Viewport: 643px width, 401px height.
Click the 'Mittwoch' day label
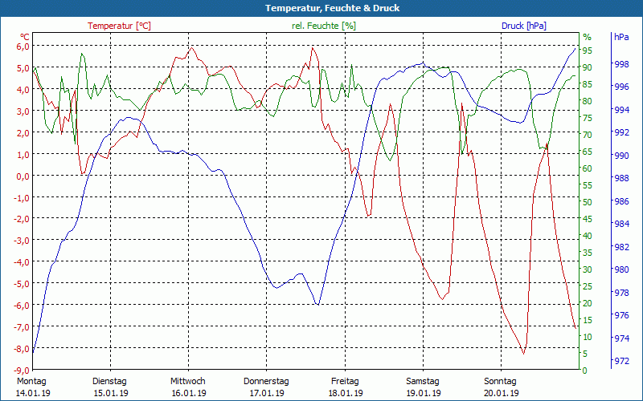(188, 381)
